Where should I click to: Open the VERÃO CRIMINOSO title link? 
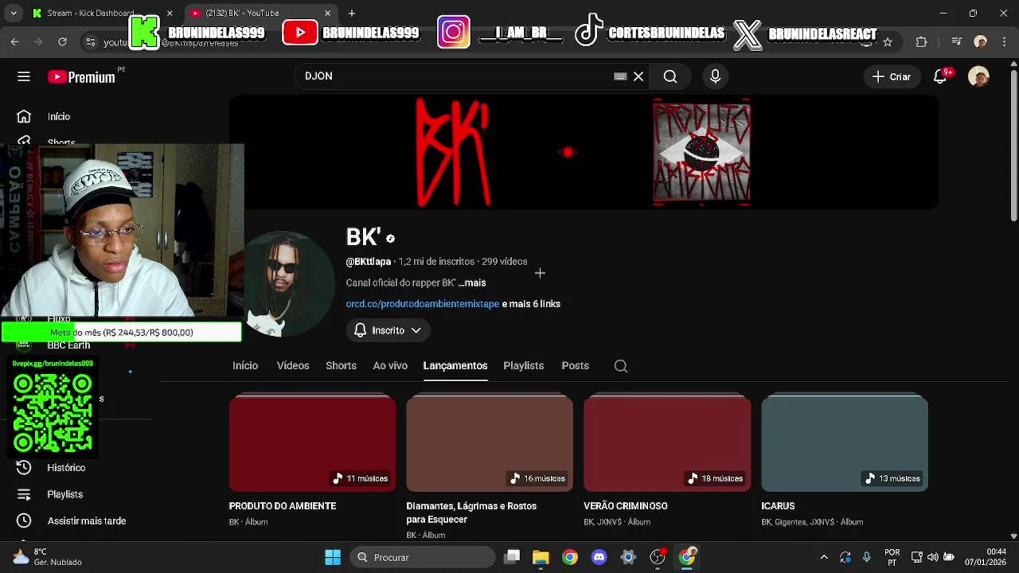coord(626,506)
